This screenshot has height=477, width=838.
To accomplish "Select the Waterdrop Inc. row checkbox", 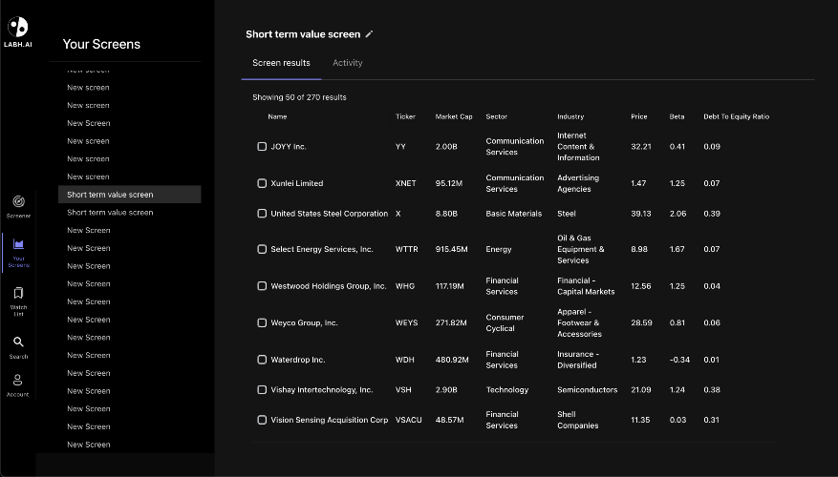I will point(262,360).
